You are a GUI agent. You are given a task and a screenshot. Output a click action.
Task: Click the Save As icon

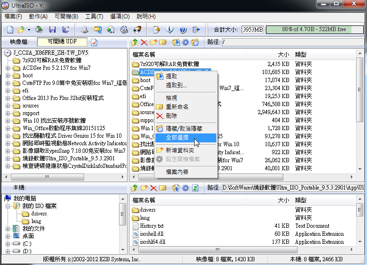tap(66, 30)
